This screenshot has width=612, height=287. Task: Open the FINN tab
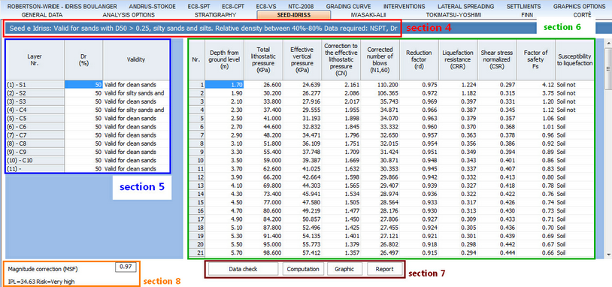[527, 15]
